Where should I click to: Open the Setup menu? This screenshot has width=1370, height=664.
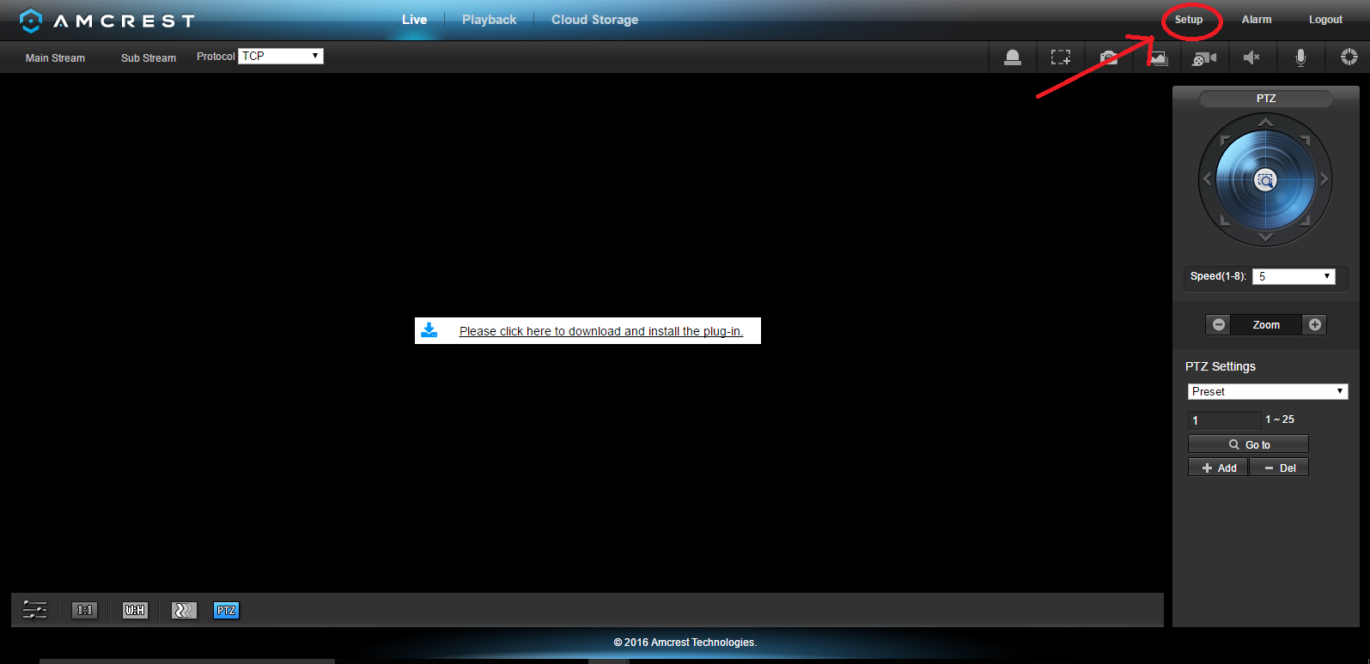click(x=1189, y=20)
